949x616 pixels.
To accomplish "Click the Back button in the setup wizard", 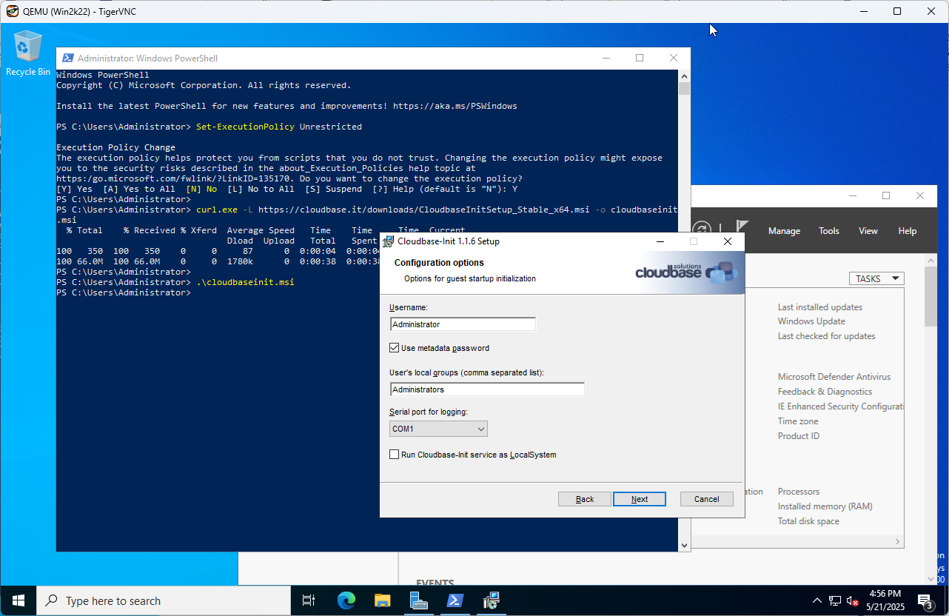I will pyautogui.click(x=585, y=499).
